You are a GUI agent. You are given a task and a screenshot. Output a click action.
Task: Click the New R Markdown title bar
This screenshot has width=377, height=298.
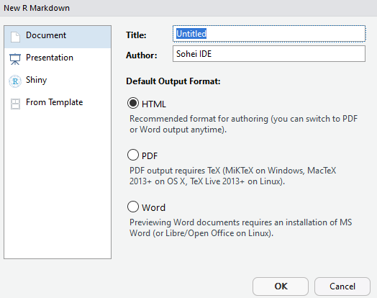click(x=188, y=8)
